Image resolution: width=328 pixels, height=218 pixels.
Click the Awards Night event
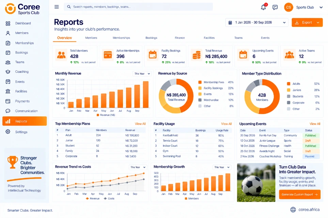[267, 151]
